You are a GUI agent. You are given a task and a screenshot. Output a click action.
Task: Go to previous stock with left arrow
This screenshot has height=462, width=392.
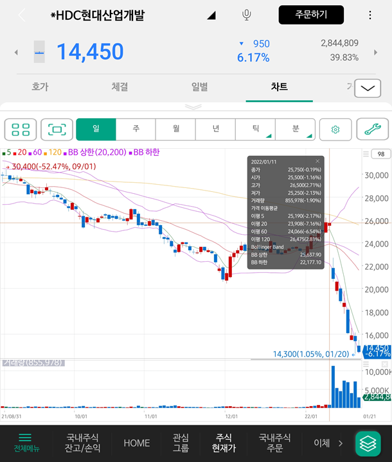click(16, 53)
